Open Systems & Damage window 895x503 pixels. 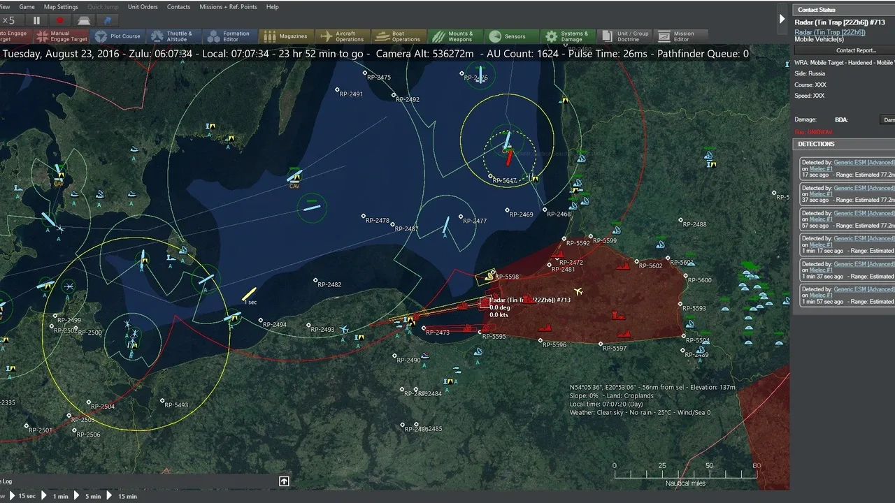click(567, 36)
